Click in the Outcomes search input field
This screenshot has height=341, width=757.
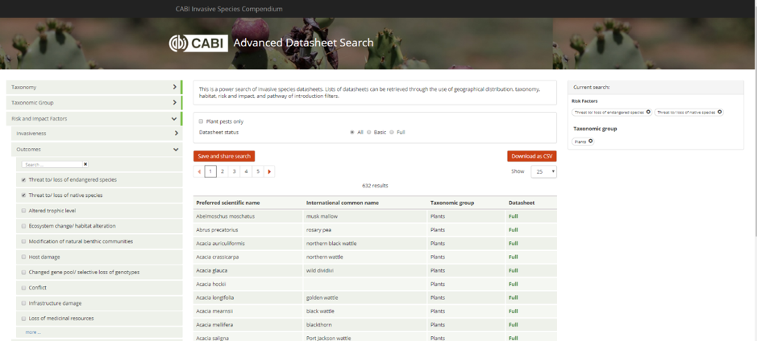coord(52,164)
